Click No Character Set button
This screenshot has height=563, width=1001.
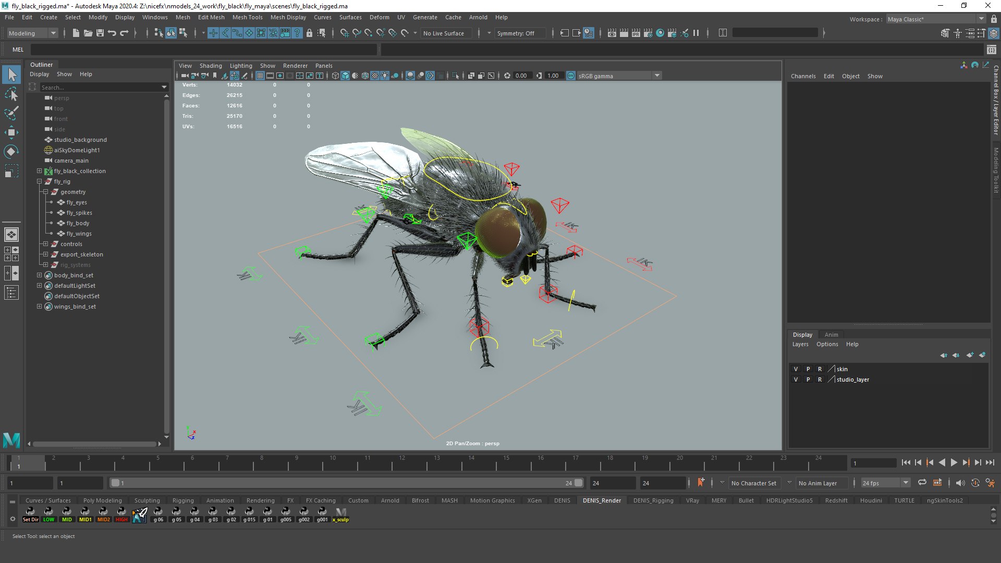tap(753, 483)
